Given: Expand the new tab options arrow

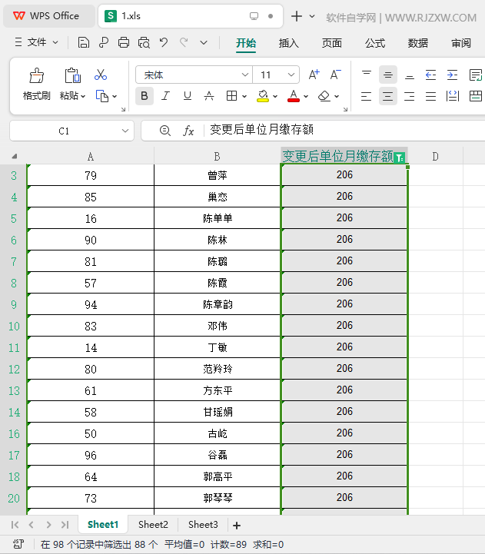Looking at the screenshot, I should point(312,16).
